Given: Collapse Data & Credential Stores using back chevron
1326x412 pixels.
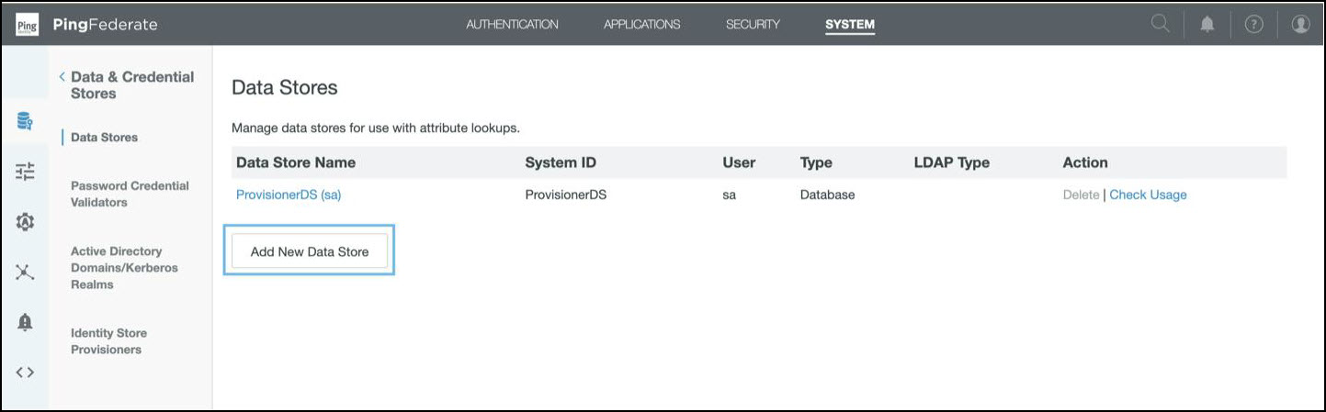Looking at the screenshot, I should coord(62,77).
